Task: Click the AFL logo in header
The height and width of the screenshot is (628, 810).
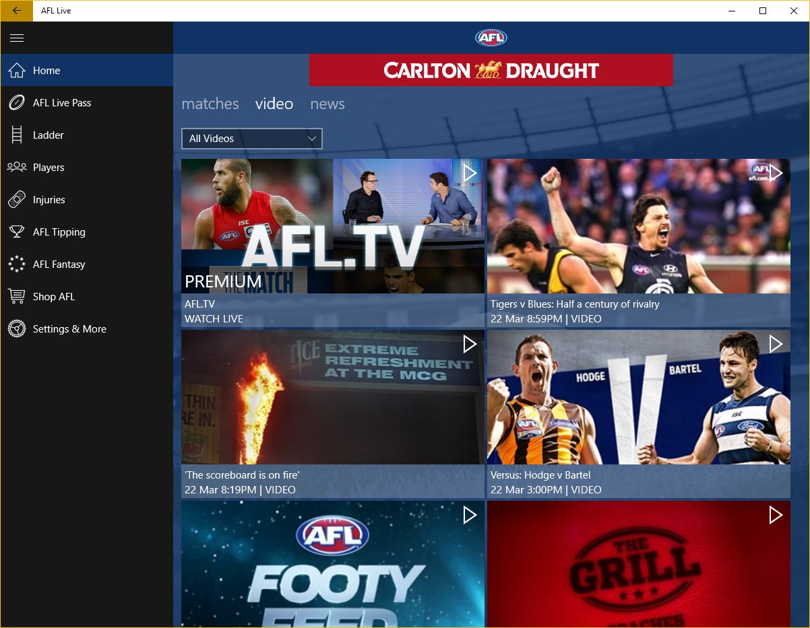Action: [491, 38]
